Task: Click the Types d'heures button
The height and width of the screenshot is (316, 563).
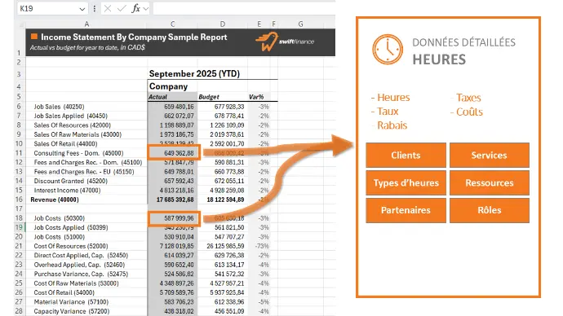Action: coord(406,182)
